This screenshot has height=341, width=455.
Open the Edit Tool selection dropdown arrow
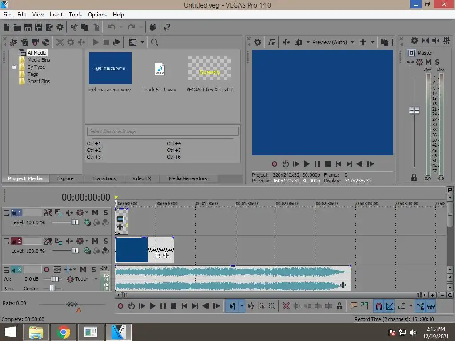(242, 306)
